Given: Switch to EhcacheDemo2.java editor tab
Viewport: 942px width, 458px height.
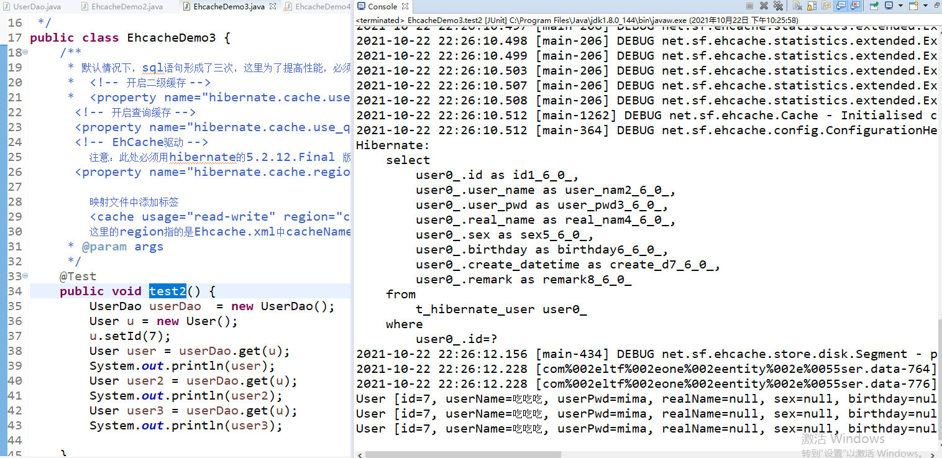Looking at the screenshot, I should click(x=121, y=6).
